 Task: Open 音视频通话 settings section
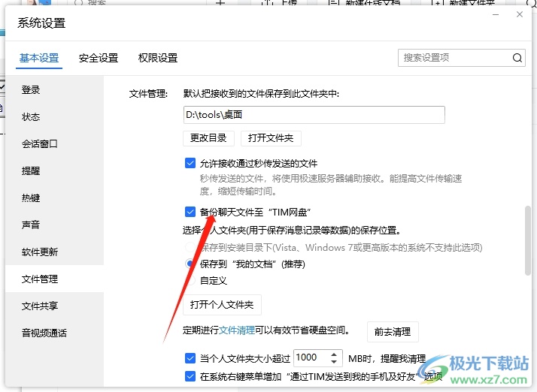click(44, 333)
